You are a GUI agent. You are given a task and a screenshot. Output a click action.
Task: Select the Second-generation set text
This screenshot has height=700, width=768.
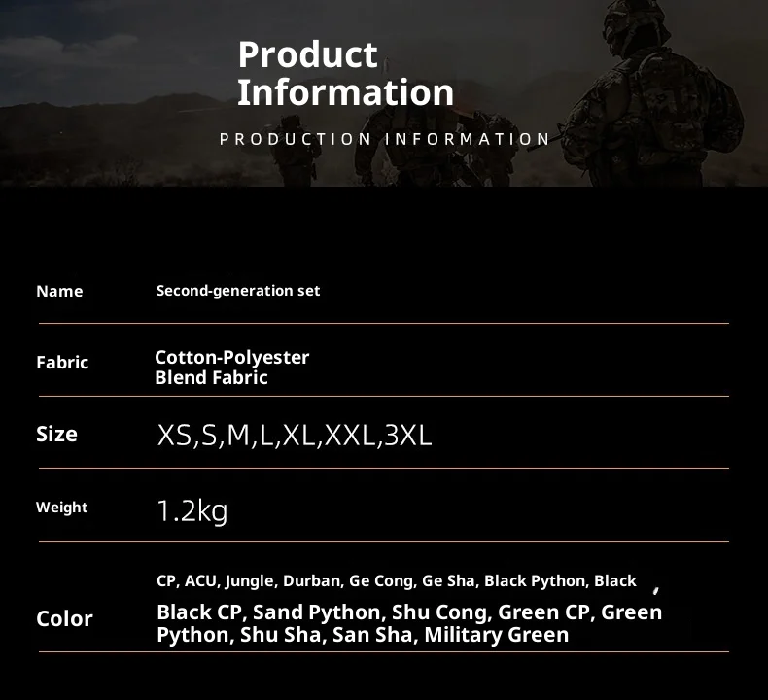[x=238, y=290]
